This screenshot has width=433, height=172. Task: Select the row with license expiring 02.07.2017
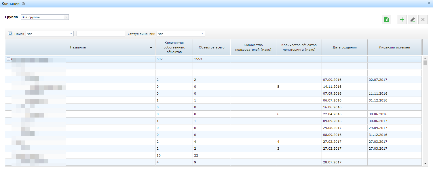pyautogui.click(x=202, y=79)
